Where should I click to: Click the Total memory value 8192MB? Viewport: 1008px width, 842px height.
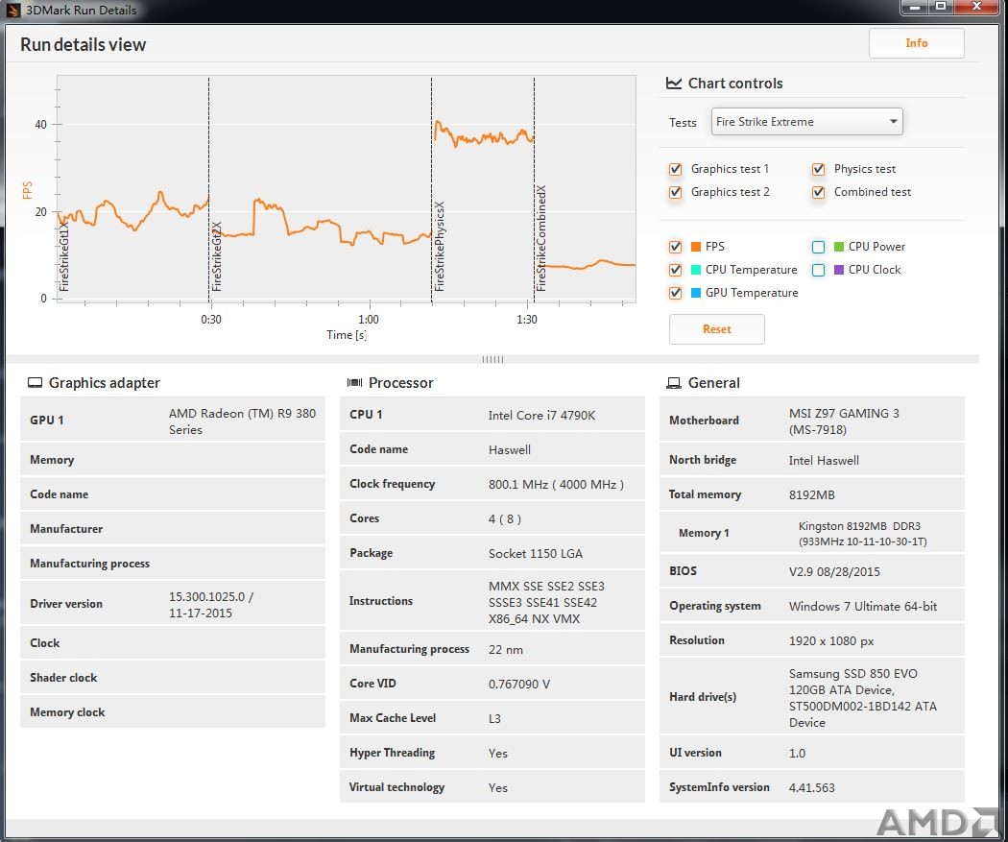coord(812,494)
